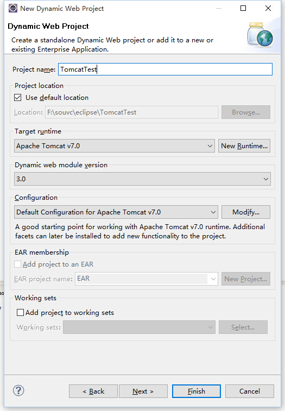The image size is (285, 411).
Task: Open the Target runtime dropdown
Action: [x=115, y=146]
